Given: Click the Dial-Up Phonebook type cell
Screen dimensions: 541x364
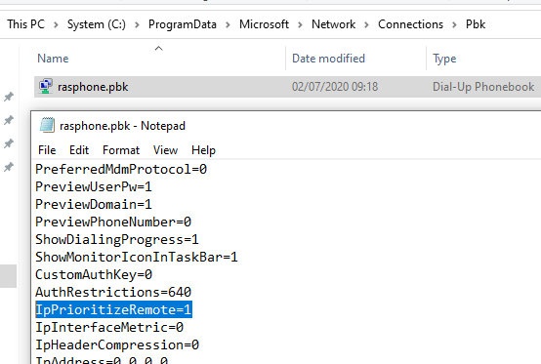Looking at the screenshot, I should 483,87.
